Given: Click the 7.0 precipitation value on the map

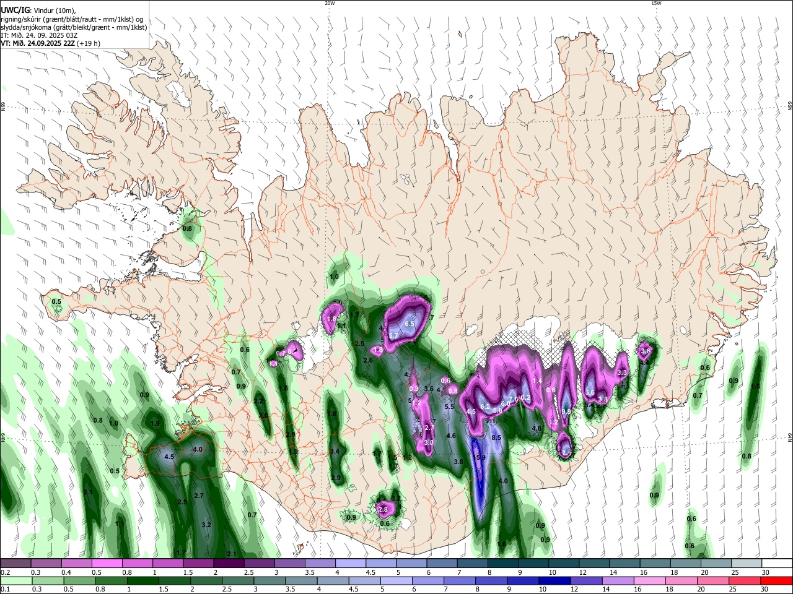Looking at the screenshot, I should [513, 398].
